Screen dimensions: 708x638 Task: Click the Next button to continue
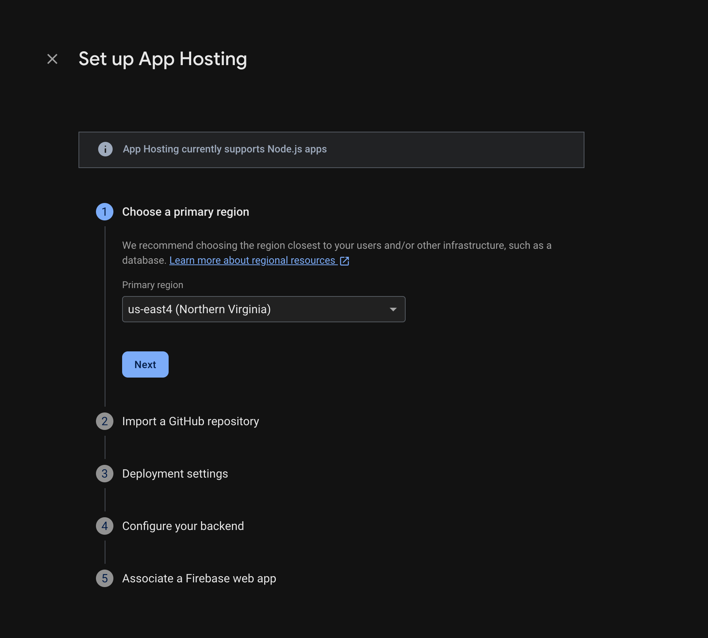[145, 364]
